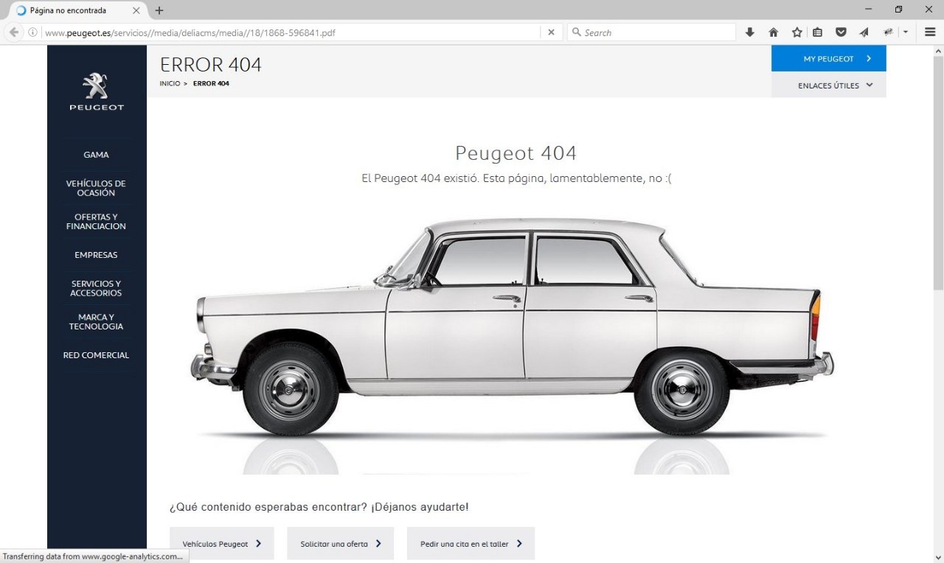This screenshot has height=563, width=944.
Task: Click the MY PEUGEOT button
Action: tap(829, 58)
